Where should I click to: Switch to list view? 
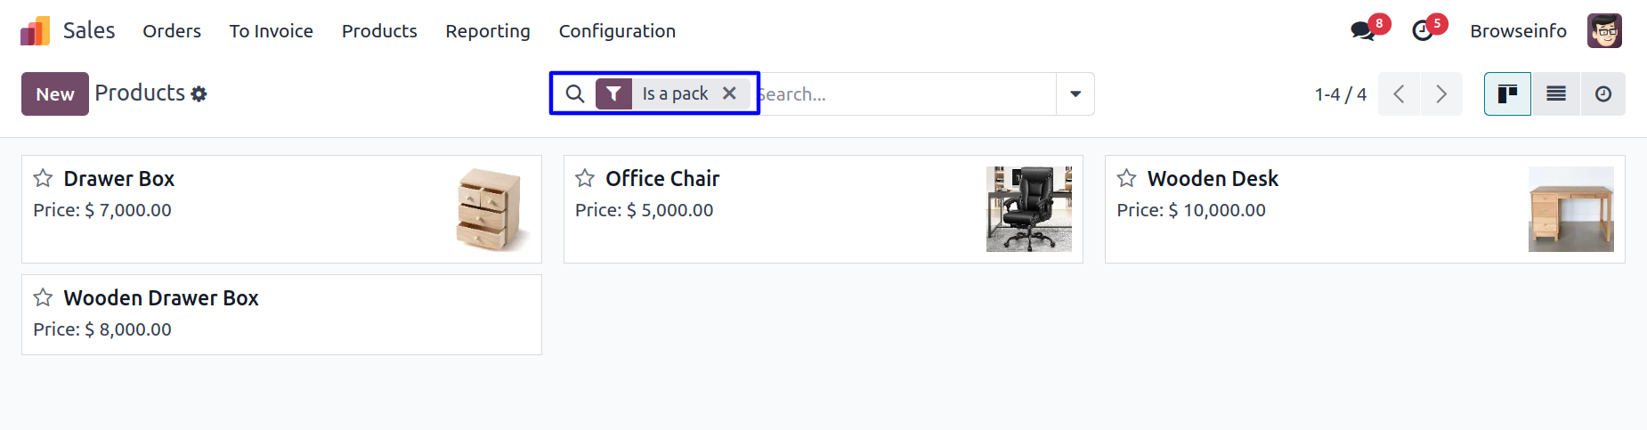tap(1555, 93)
